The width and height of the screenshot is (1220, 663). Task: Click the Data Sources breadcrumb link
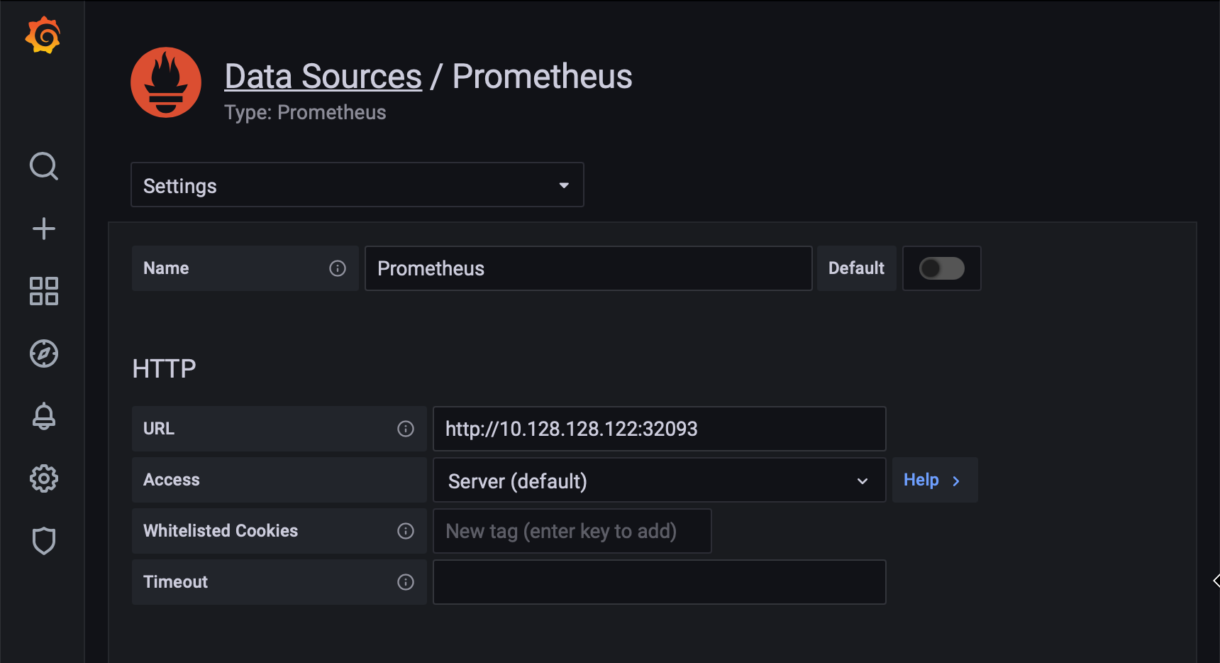323,76
